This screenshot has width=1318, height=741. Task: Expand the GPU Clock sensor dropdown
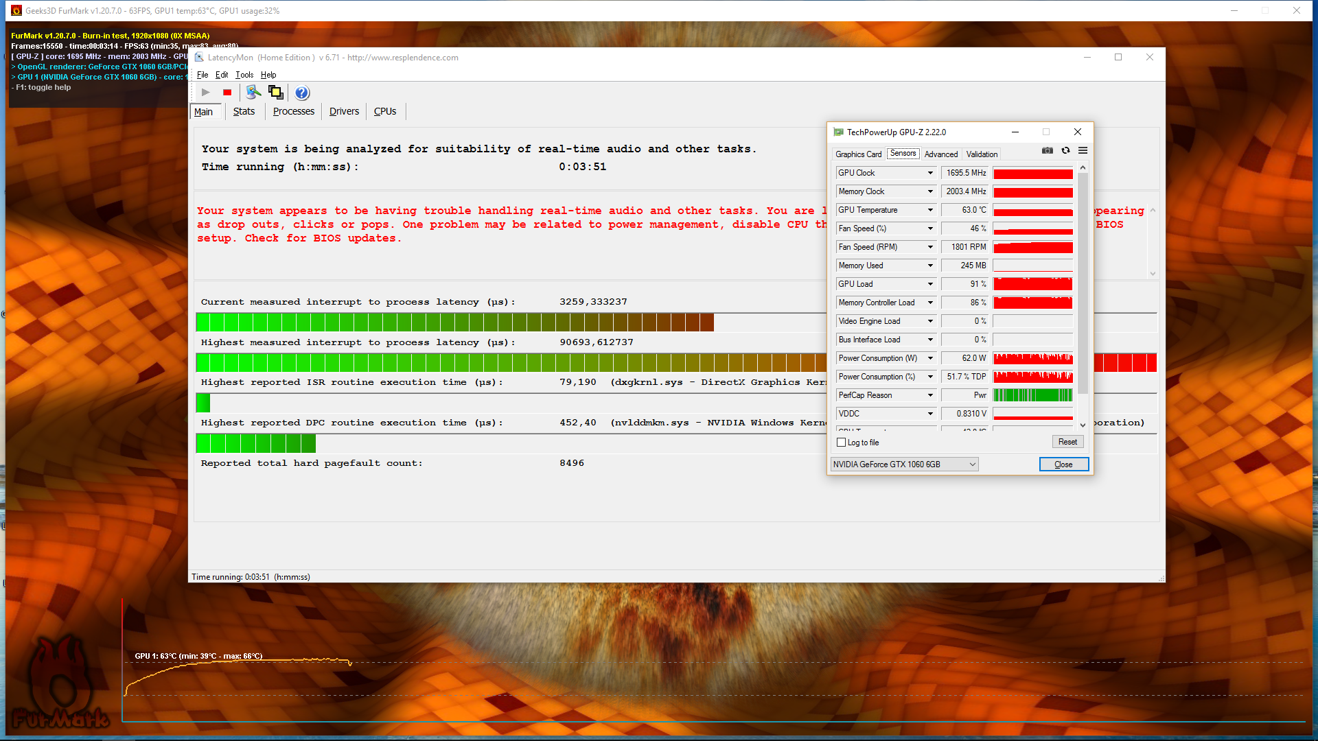(930, 173)
